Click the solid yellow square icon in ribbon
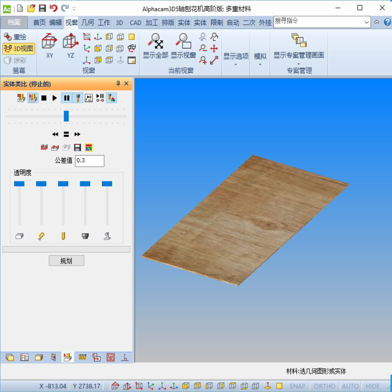Viewport: 392px width, 392px height. [131, 37]
